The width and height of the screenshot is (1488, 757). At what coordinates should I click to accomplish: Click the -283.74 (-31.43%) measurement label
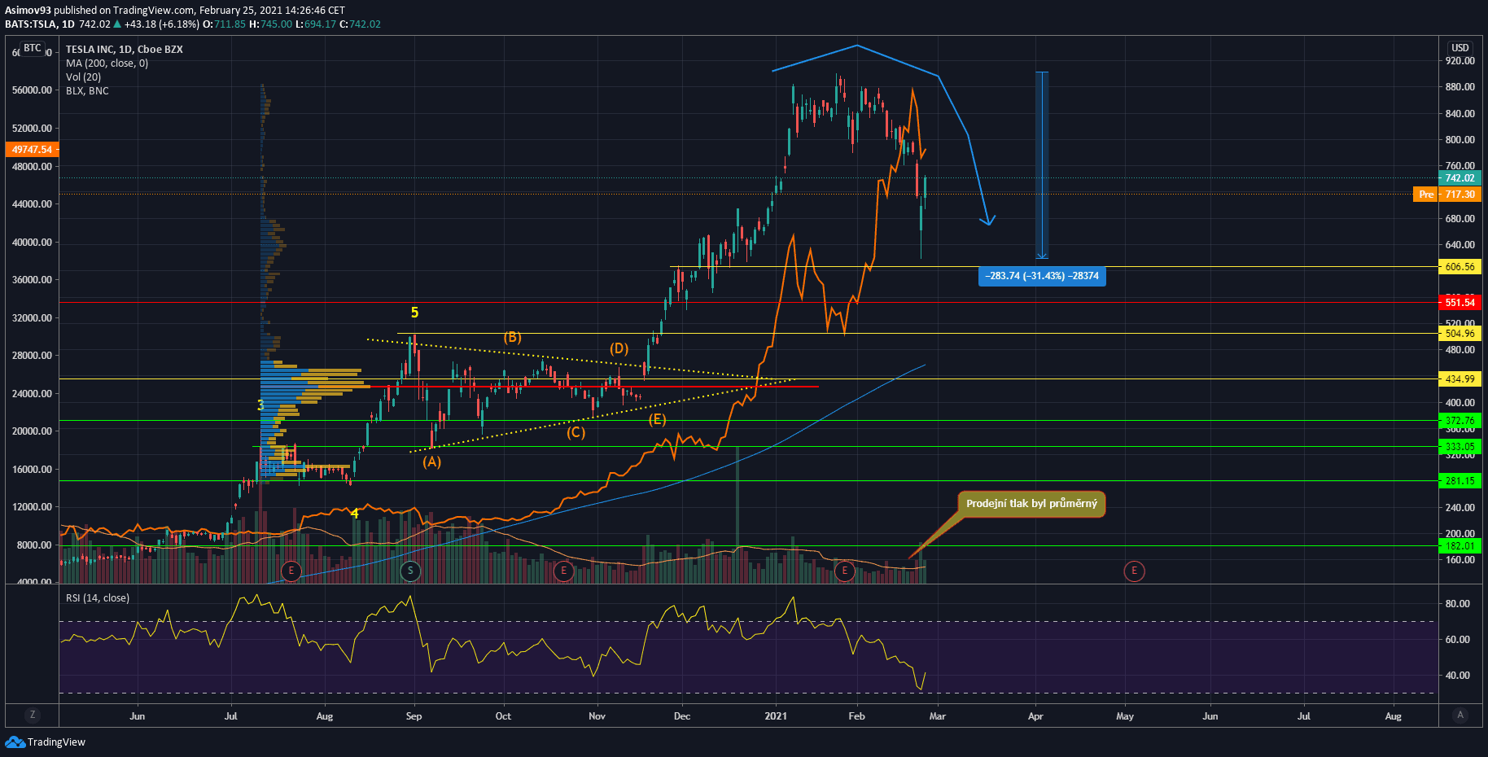(x=1042, y=276)
